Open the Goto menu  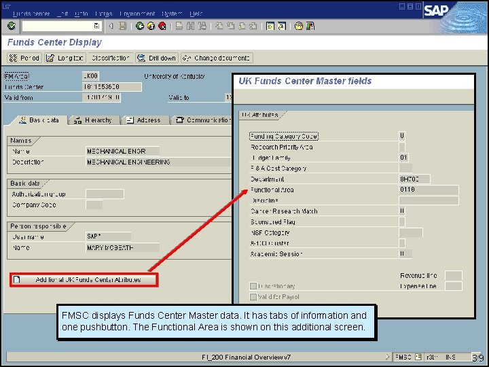81,14
